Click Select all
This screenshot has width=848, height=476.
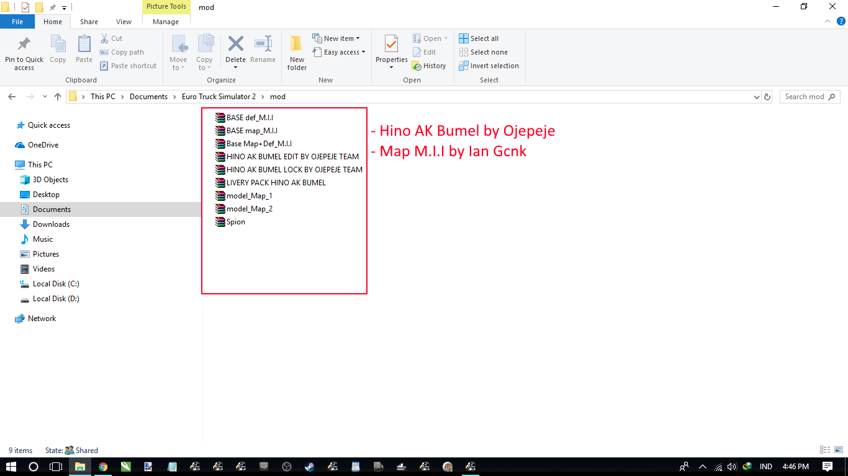pyautogui.click(x=479, y=38)
